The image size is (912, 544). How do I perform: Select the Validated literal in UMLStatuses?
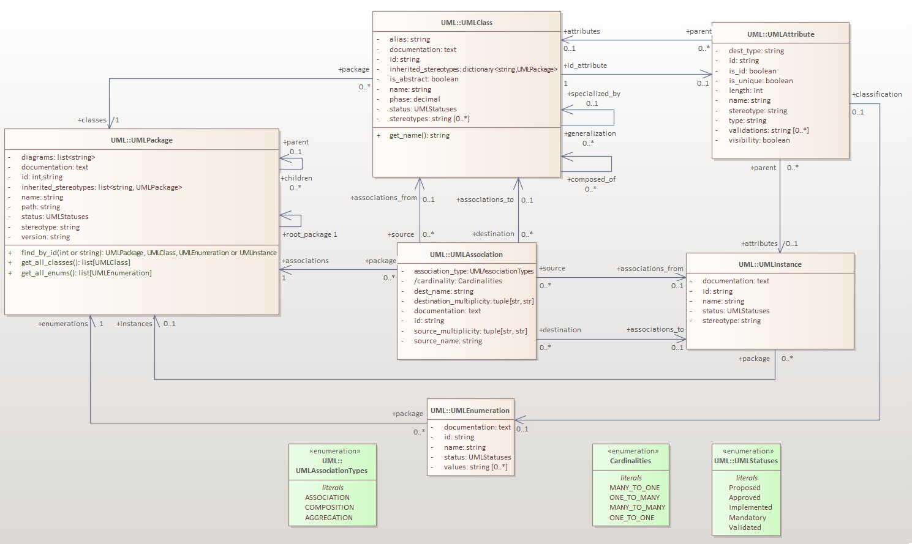[746, 527]
